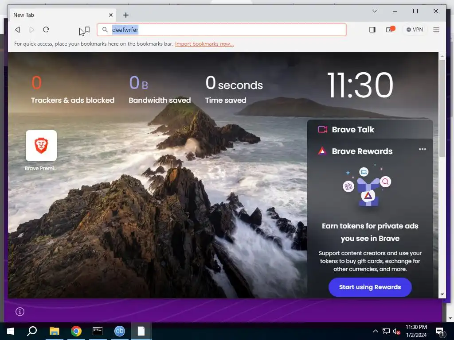This screenshot has height=340, width=454.
Task: Open the Brave Wallet icon
Action: 390,30
